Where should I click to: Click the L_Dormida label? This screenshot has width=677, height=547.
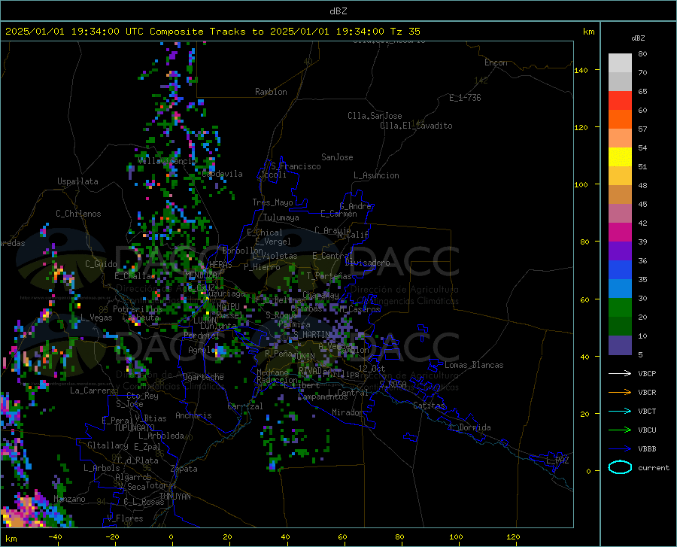pyautogui.click(x=469, y=427)
